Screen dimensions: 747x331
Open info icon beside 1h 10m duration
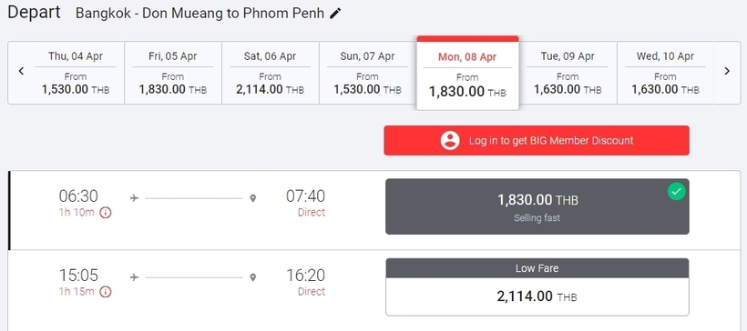(106, 213)
